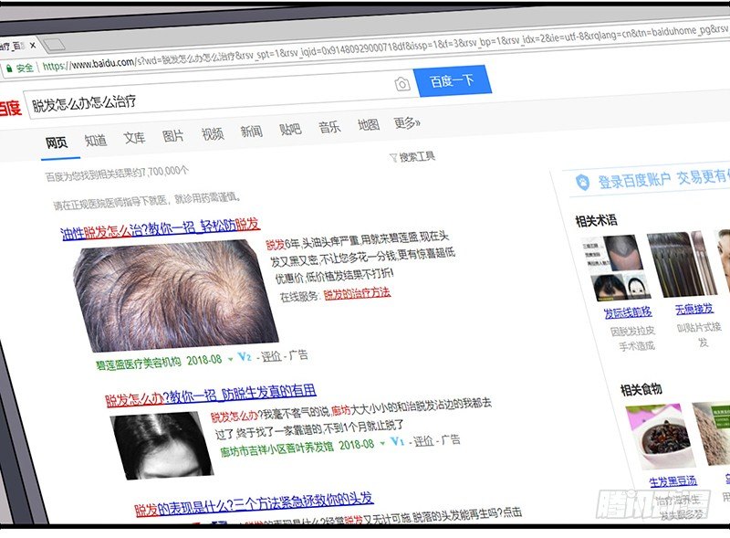
Task: Click the 相关术语 heading
Action: pos(597,220)
